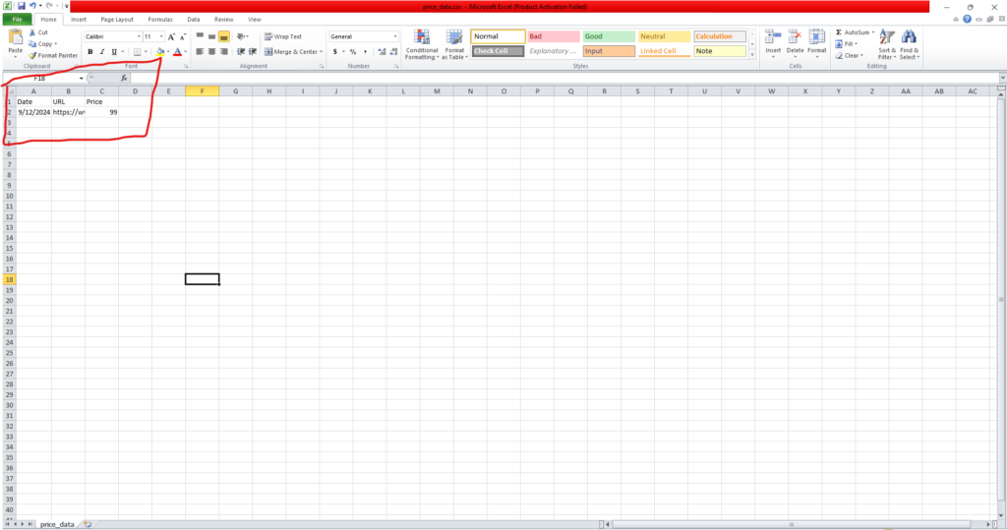Viewport: 1007px width, 530px height.
Task: Click the Decrease Decimal icon
Action: (x=393, y=51)
